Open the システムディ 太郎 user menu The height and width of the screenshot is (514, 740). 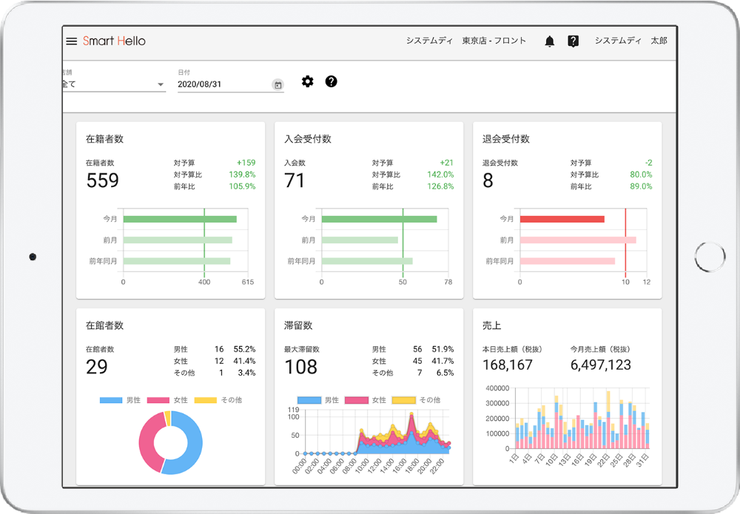coord(630,41)
